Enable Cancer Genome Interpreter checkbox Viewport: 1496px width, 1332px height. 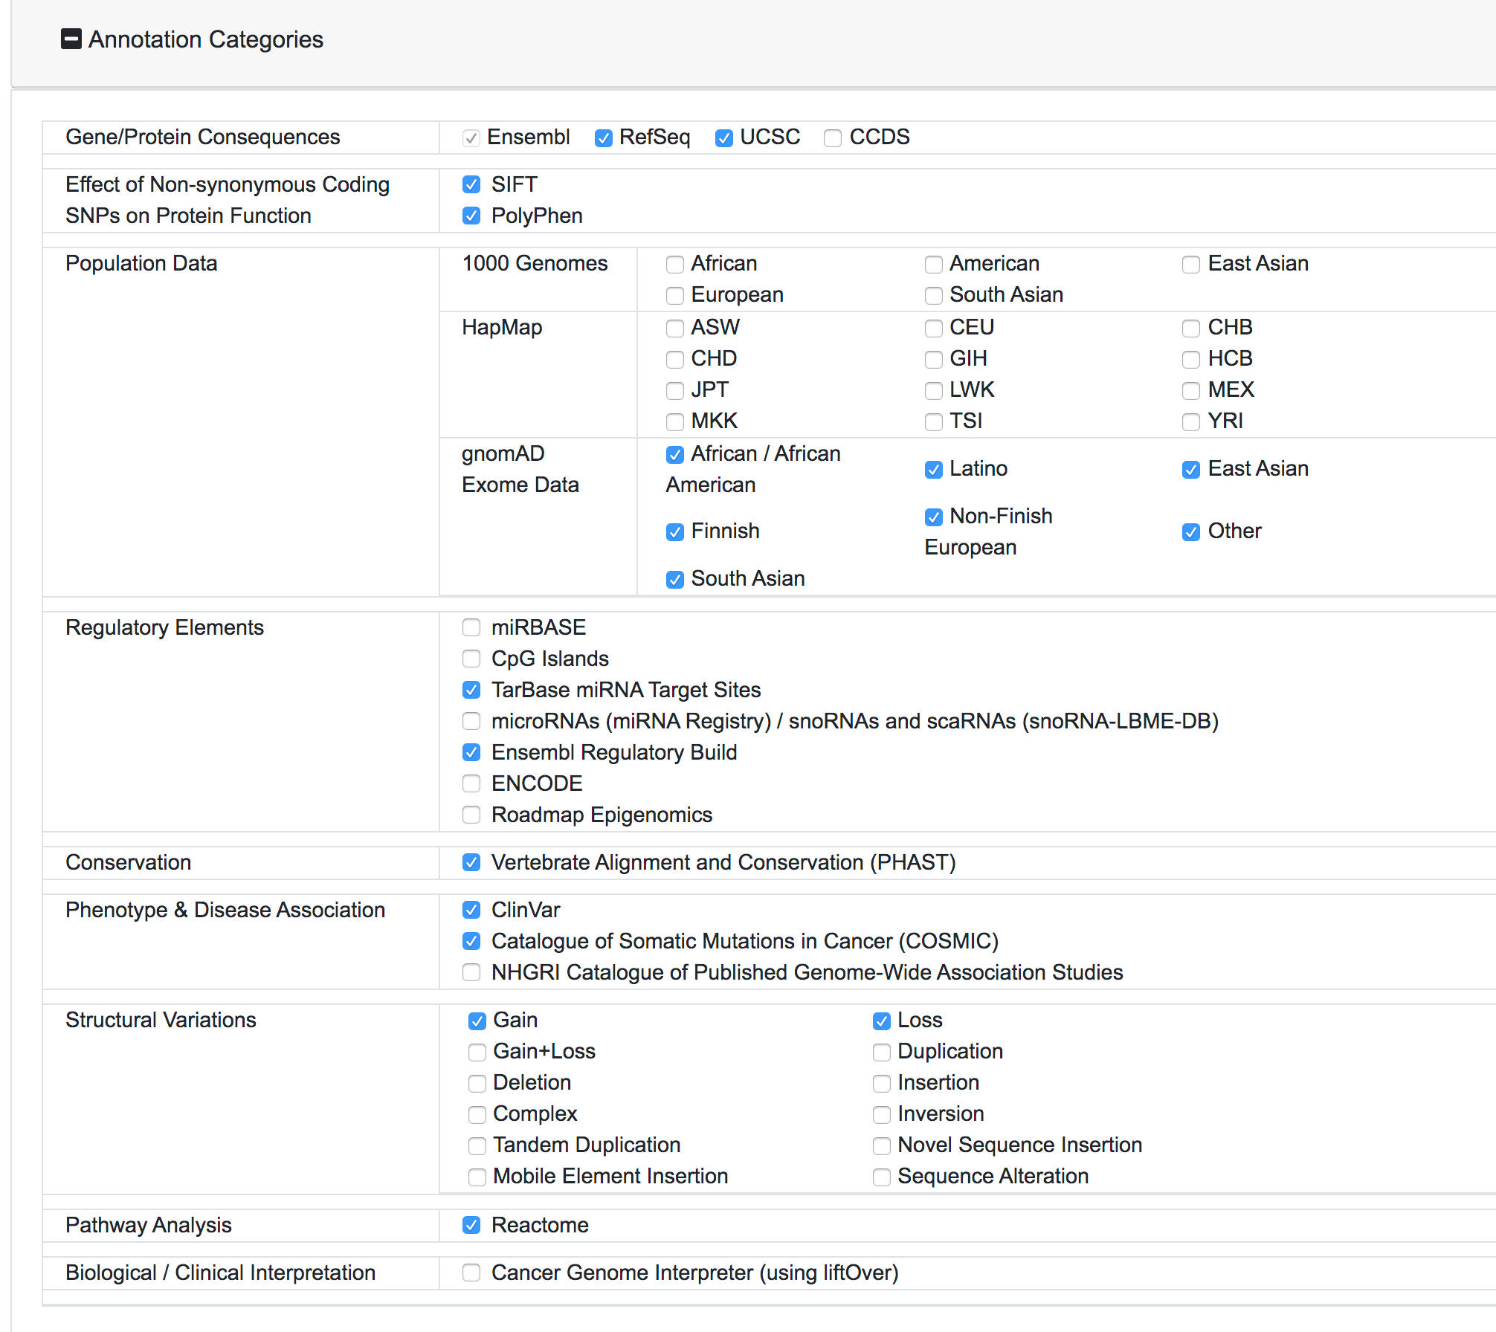click(471, 1273)
